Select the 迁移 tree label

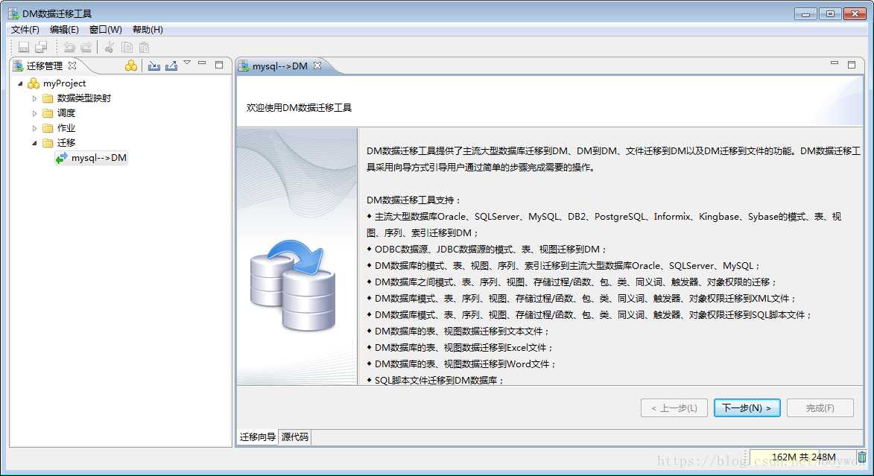click(66, 143)
